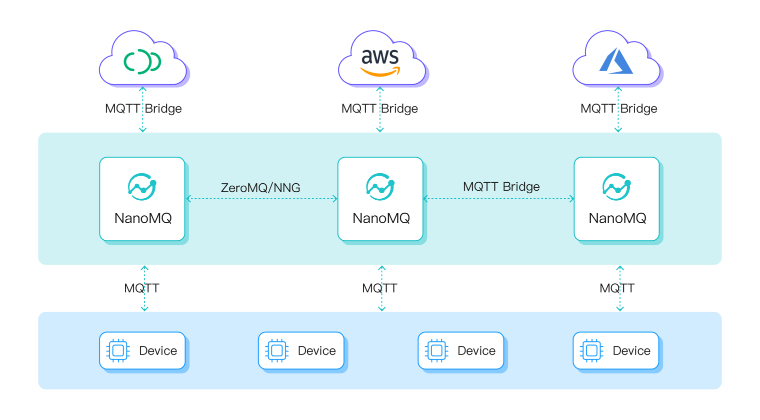
Task: Select the Device label under the EMQX-linked NanoMQ
Action: 158,351
